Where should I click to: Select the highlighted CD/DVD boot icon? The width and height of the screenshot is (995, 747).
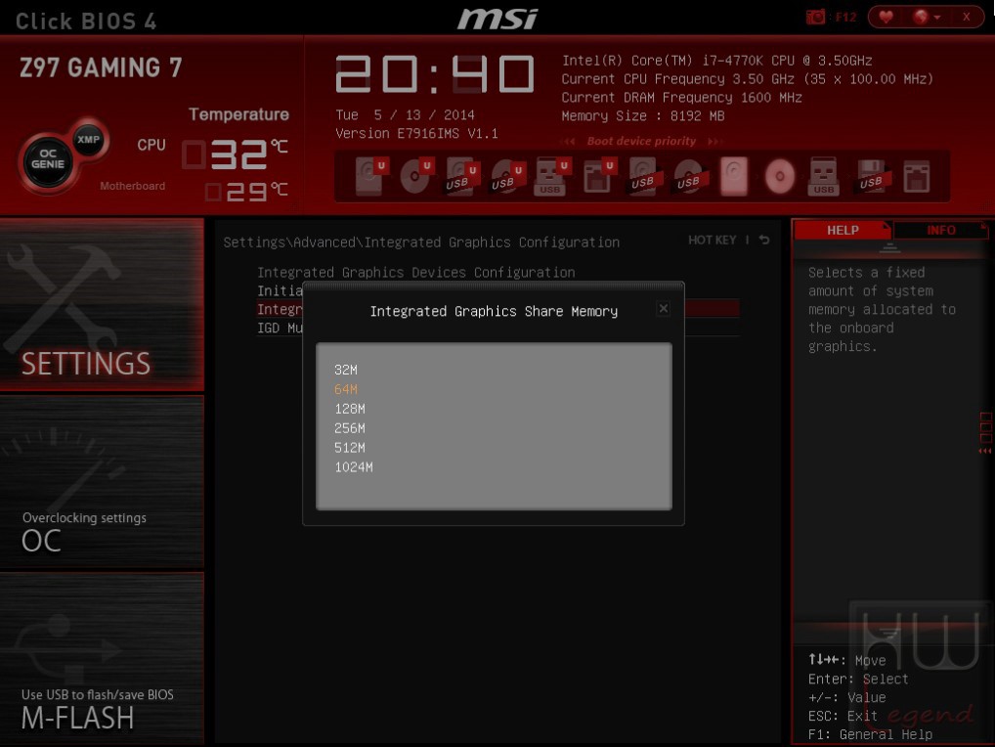click(x=780, y=176)
